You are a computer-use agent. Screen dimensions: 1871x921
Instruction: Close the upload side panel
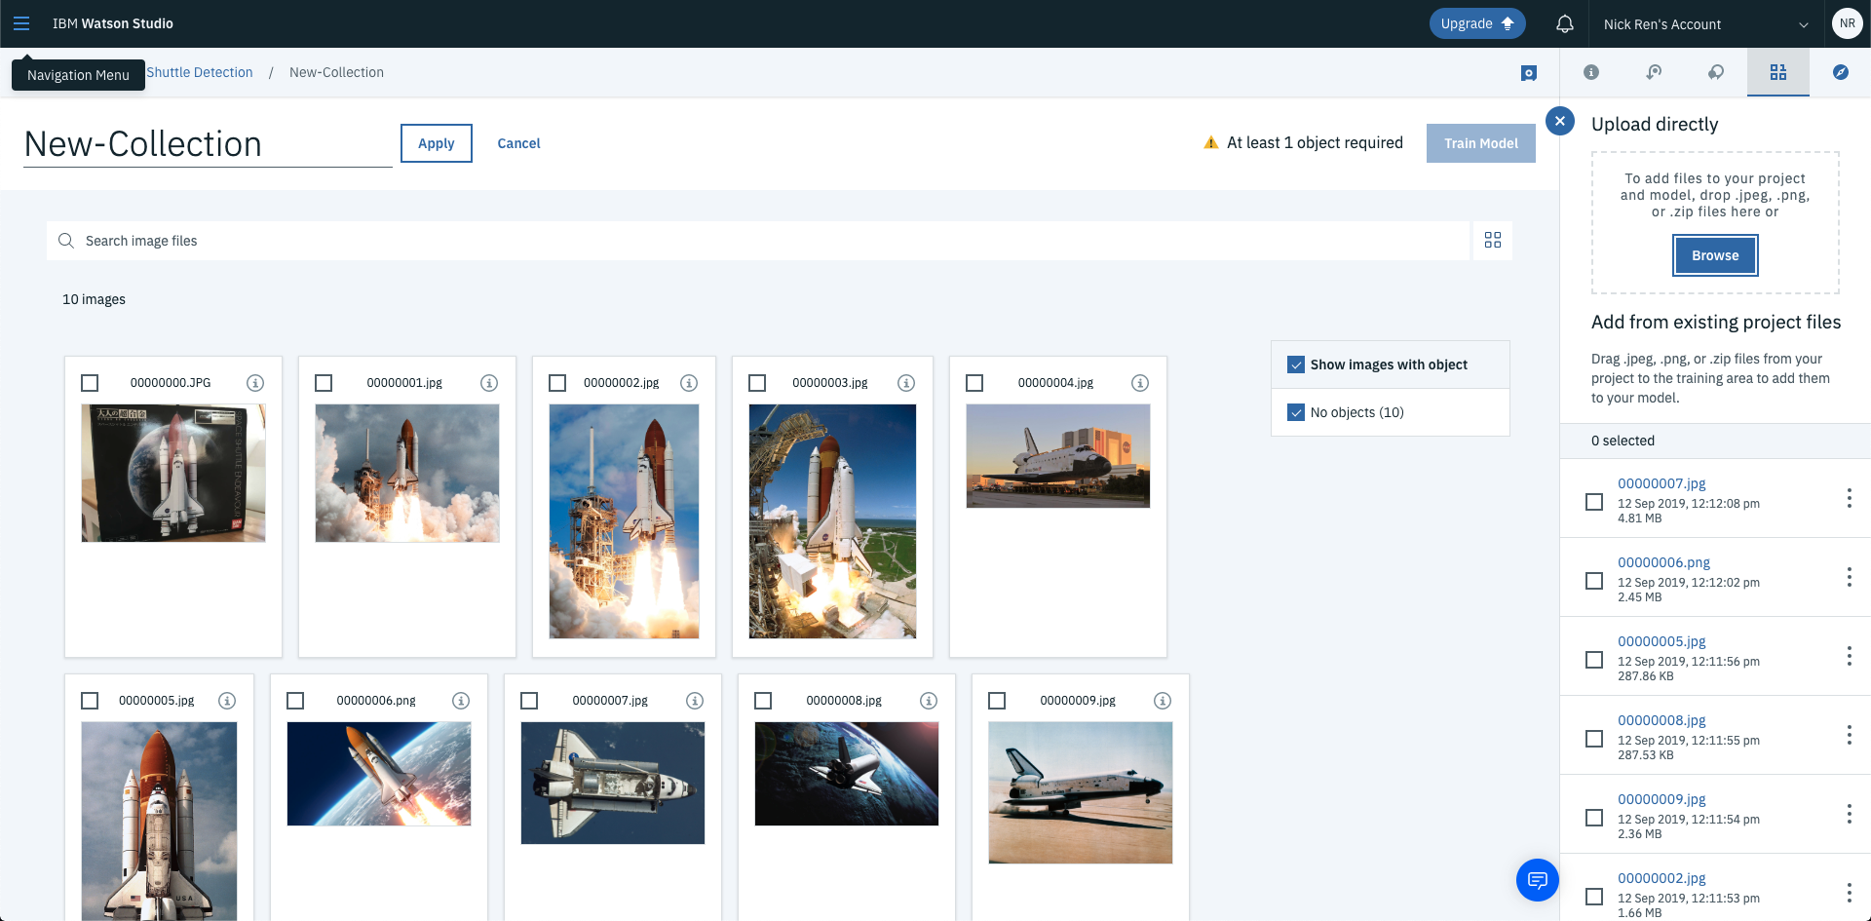pyautogui.click(x=1560, y=121)
